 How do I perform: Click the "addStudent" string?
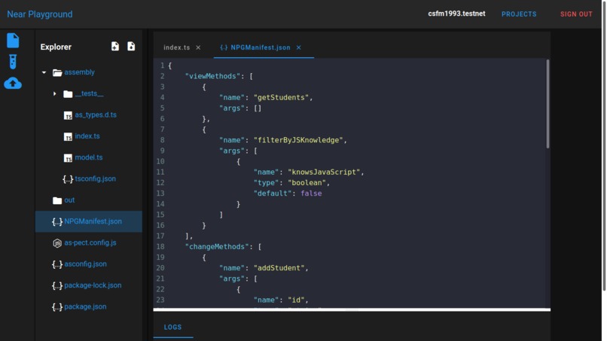[279, 268]
